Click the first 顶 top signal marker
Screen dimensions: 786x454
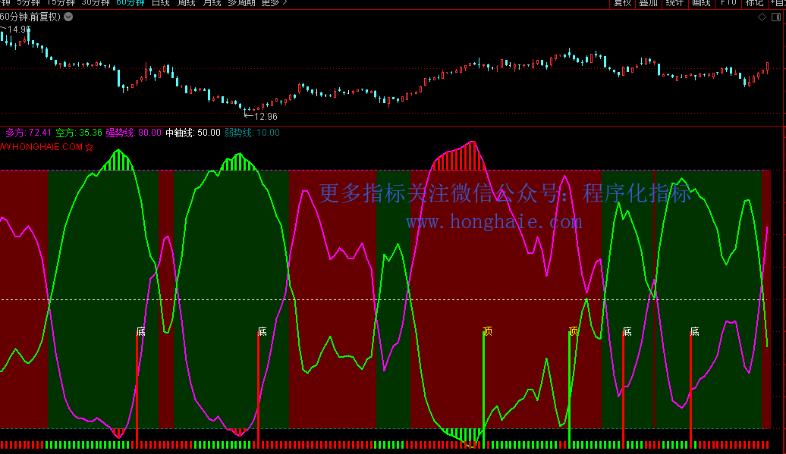point(487,331)
